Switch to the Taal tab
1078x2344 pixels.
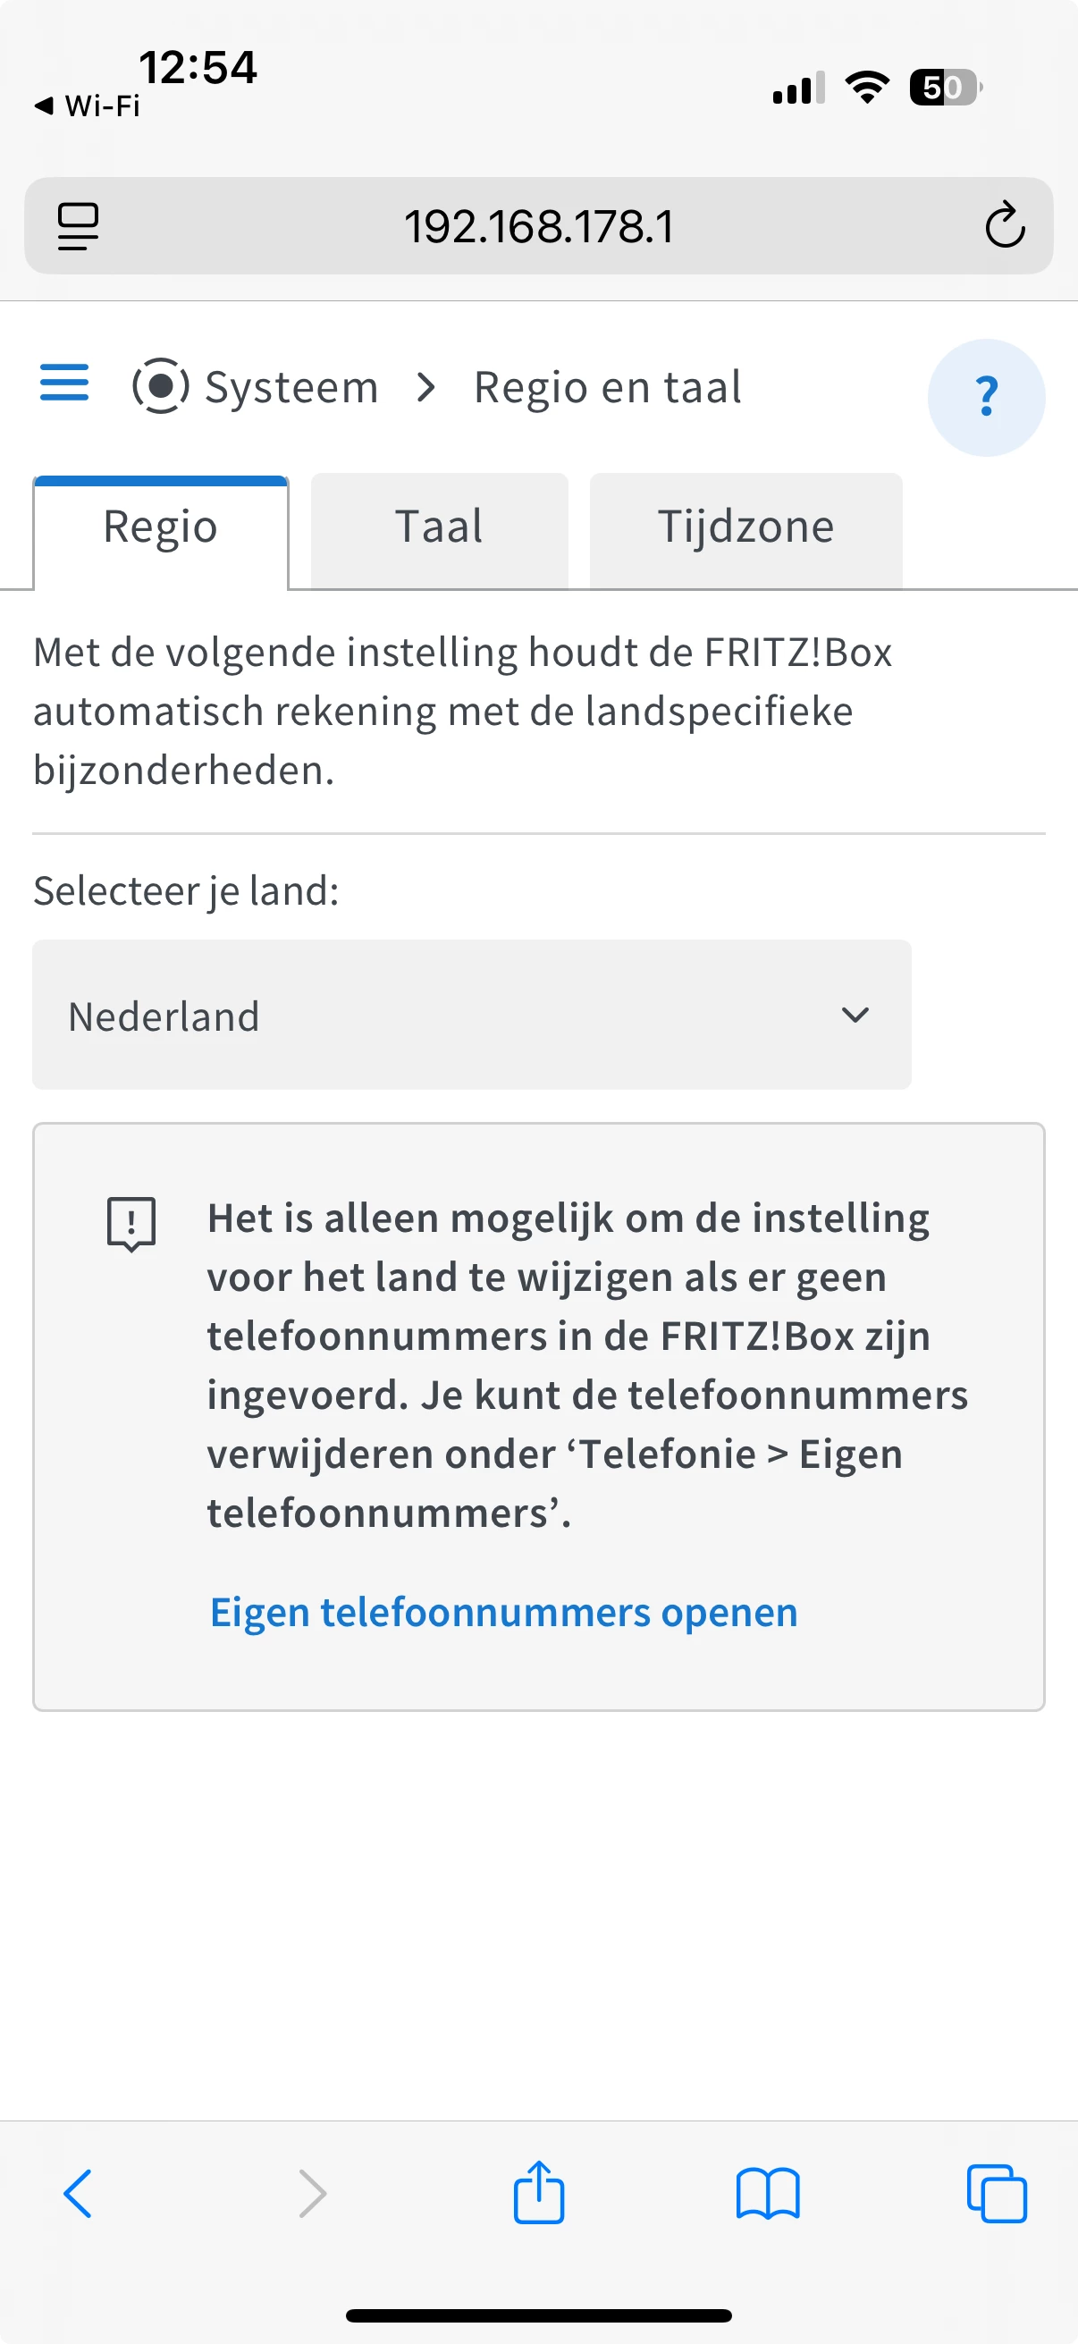click(x=440, y=527)
